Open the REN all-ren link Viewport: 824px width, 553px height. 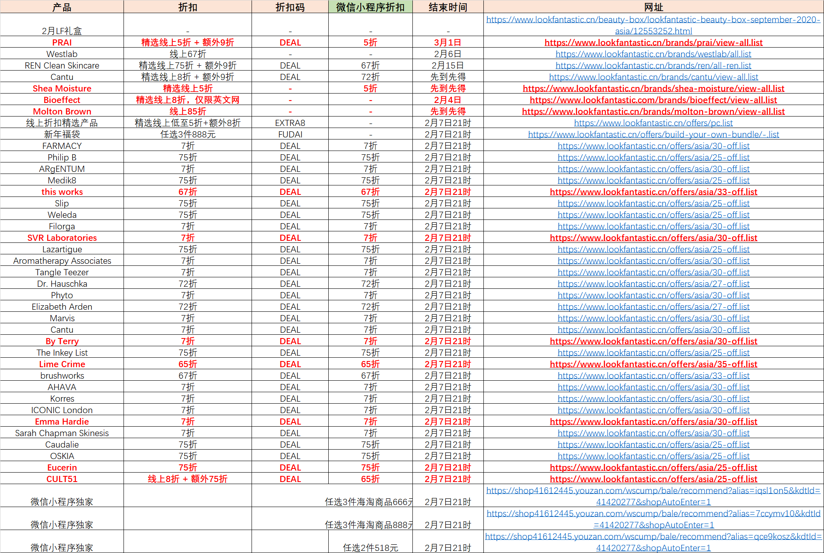(653, 66)
